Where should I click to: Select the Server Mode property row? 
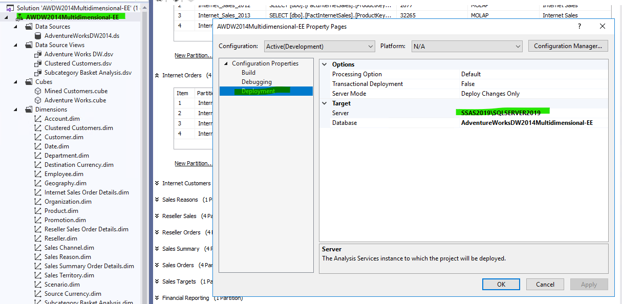pyautogui.click(x=464, y=94)
